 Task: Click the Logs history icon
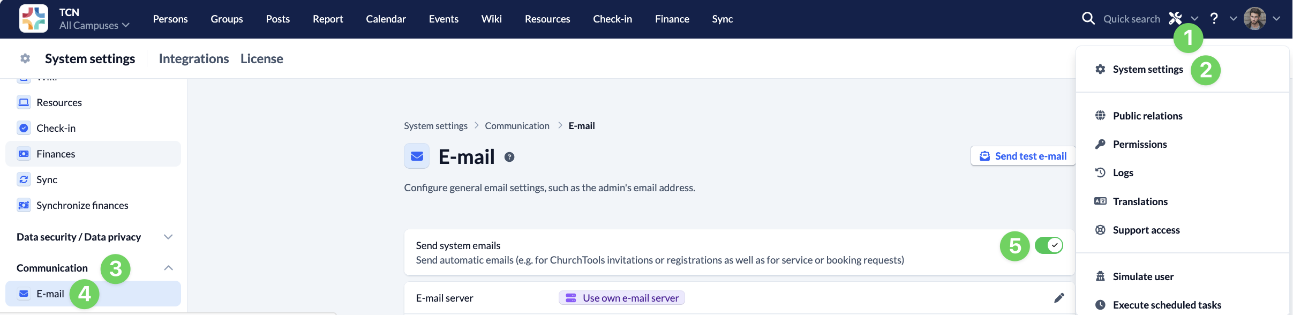tap(1100, 172)
